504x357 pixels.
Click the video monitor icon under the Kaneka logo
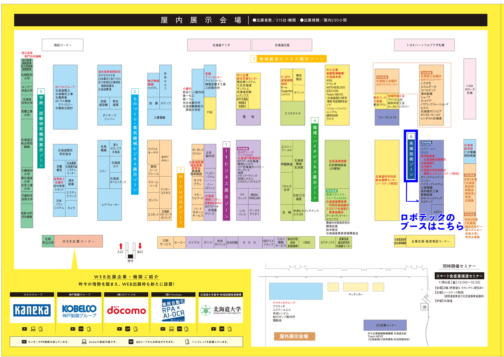(x=24, y=329)
